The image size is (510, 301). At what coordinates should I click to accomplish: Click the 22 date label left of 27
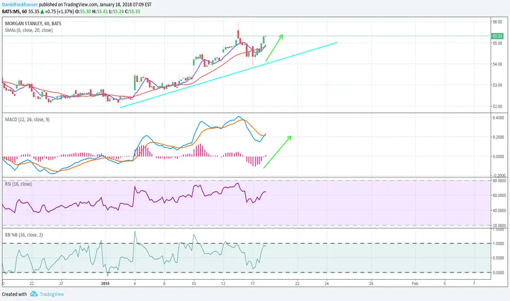tap(32, 283)
